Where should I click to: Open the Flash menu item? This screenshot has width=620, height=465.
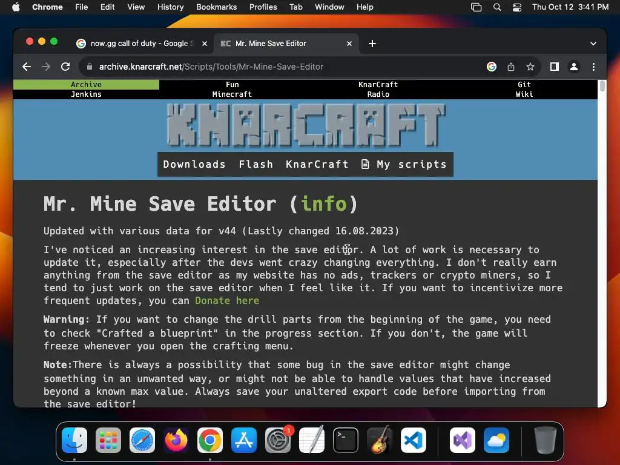[256, 164]
